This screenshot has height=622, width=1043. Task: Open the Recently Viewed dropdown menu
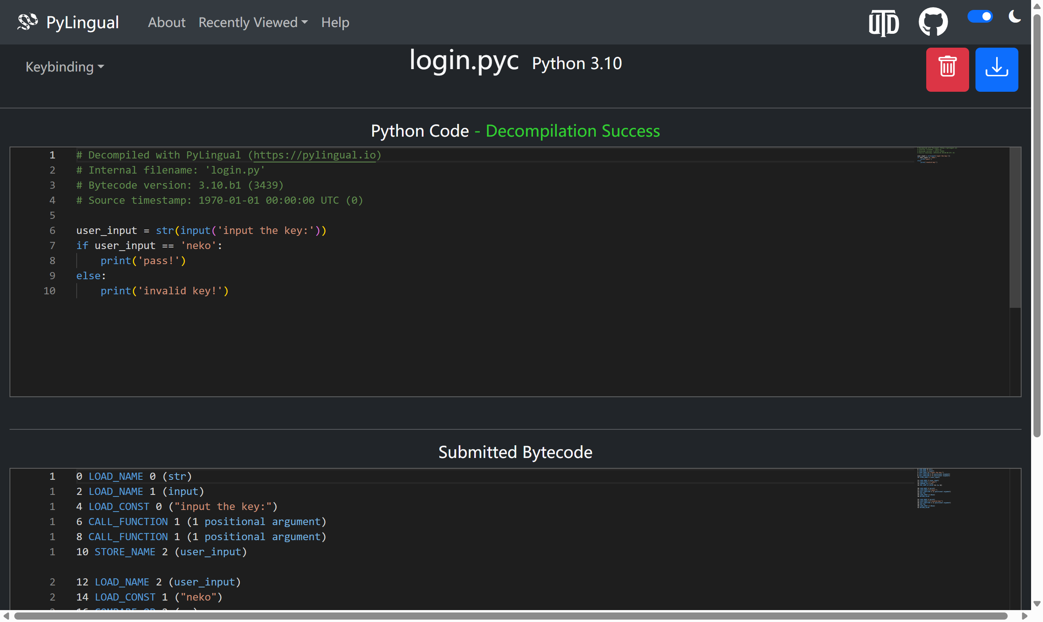coord(253,22)
